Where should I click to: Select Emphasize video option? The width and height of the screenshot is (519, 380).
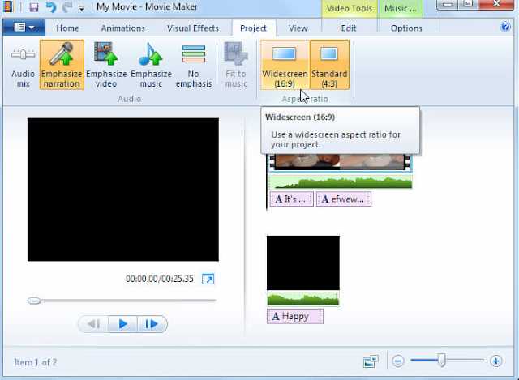point(106,65)
